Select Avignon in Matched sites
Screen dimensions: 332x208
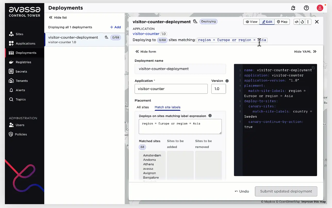150,173
